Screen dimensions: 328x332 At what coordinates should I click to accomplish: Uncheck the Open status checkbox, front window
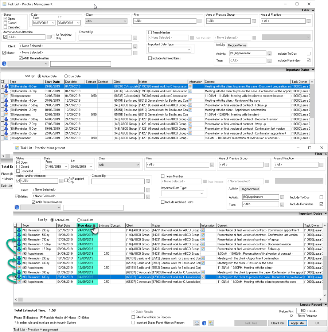coord(18,163)
